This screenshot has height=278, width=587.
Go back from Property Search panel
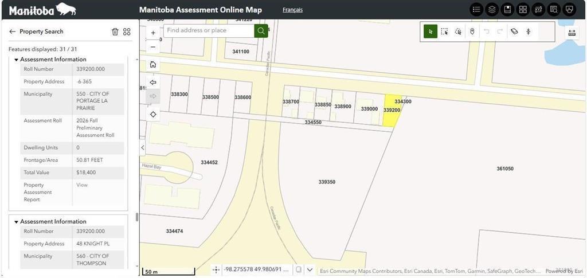12,32
